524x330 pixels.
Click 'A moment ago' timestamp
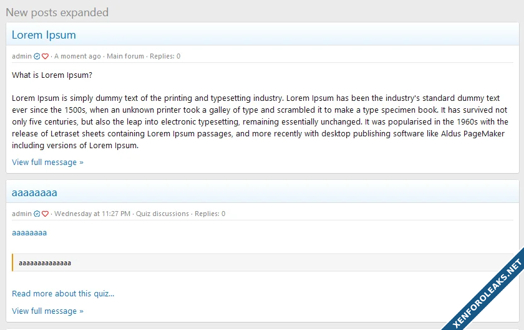[77, 56]
